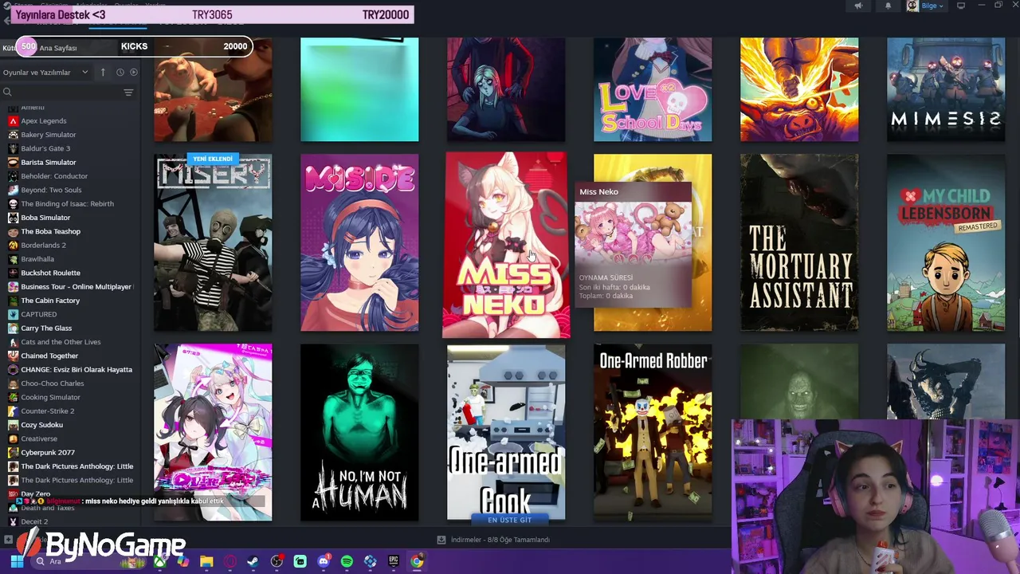
Task: Open My Child Lebensborn Remastered cover
Action: (x=946, y=243)
